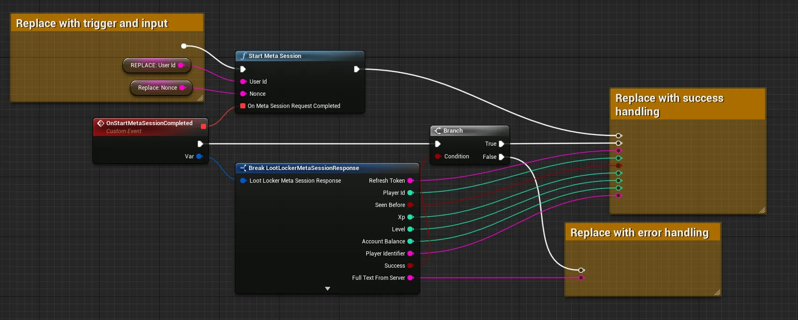Click the Branch False output pin

coord(502,157)
